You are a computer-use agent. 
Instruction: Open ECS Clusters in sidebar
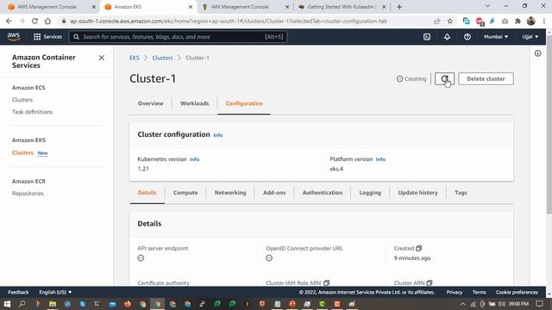pos(22,100)
